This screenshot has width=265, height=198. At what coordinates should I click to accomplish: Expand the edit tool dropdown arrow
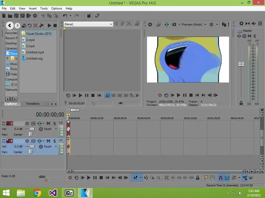[x=141, y=178]
